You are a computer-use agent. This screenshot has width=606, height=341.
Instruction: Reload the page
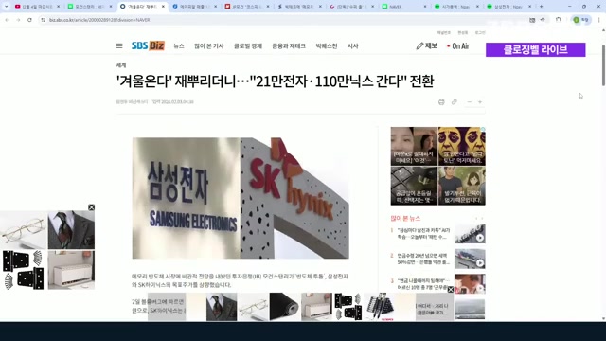29,20
